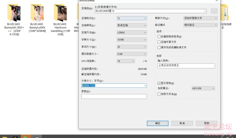Expand the 单词大小 dropdown showing 32
The image size is (236, 138).
[x=132, y=47]
